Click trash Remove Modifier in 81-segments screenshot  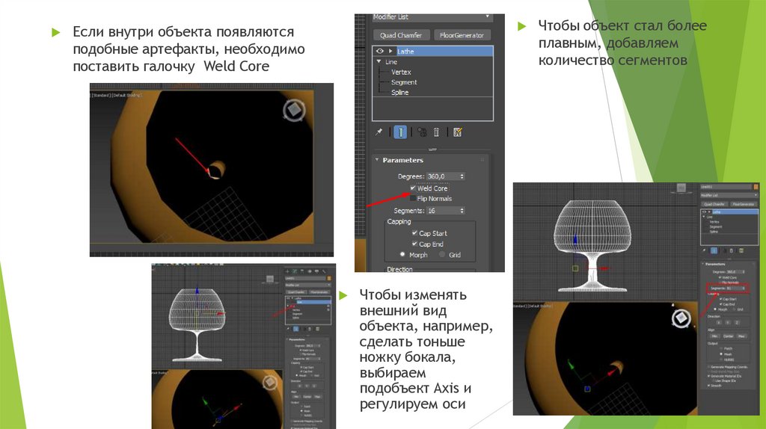(732, 250)
